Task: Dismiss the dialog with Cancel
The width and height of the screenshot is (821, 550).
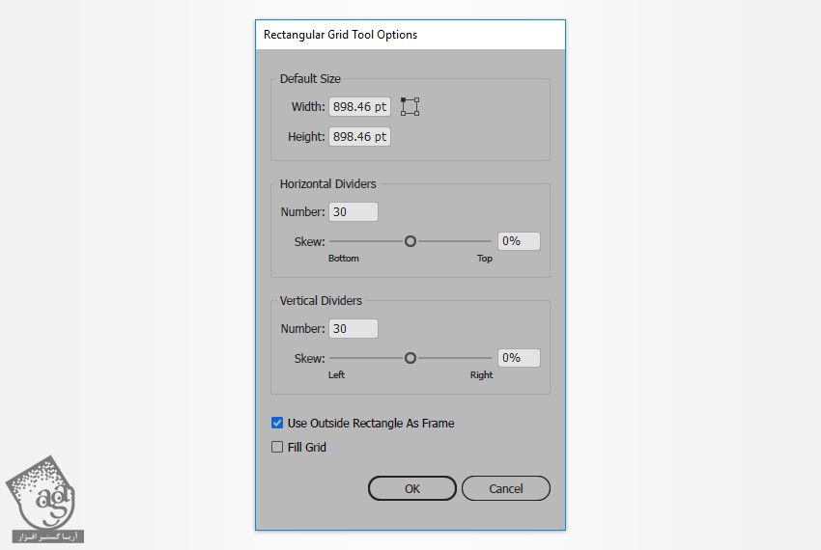Action: coord(505,488)
